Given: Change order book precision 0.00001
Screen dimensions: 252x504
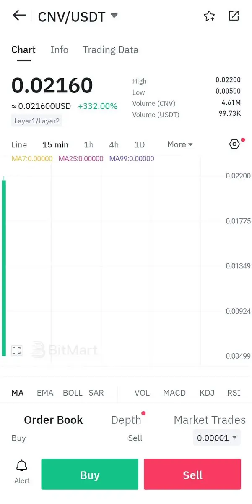Looking at the screenshot, I should pyautogui.click(x=217, y=438).
